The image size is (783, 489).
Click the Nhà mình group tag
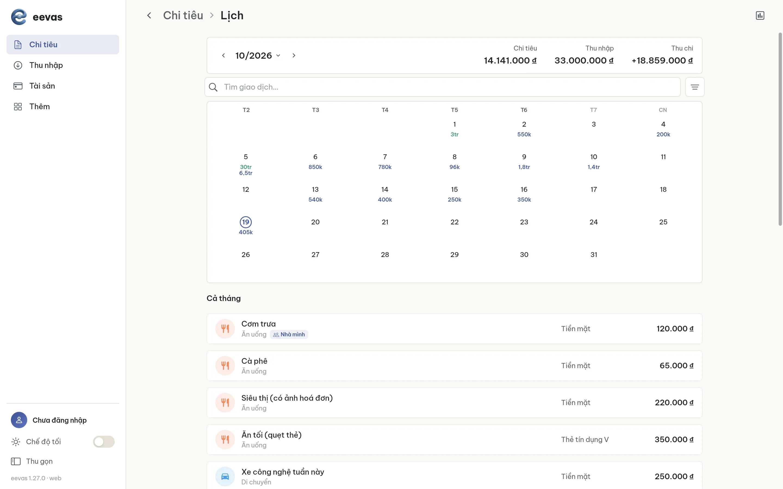pyautogui.click(x=289, y=334)
